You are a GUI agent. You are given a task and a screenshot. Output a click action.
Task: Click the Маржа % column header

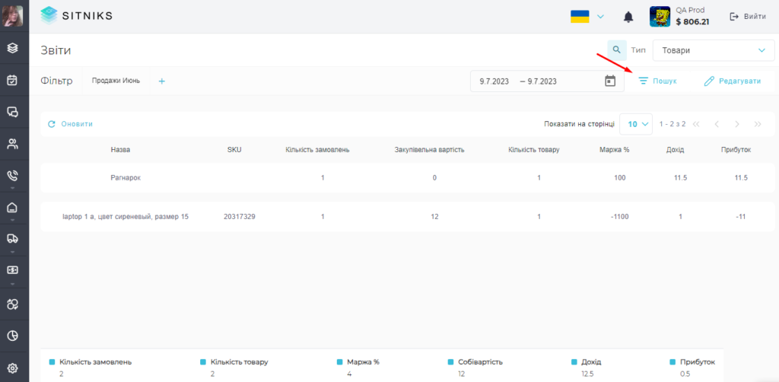click(615, 149)
